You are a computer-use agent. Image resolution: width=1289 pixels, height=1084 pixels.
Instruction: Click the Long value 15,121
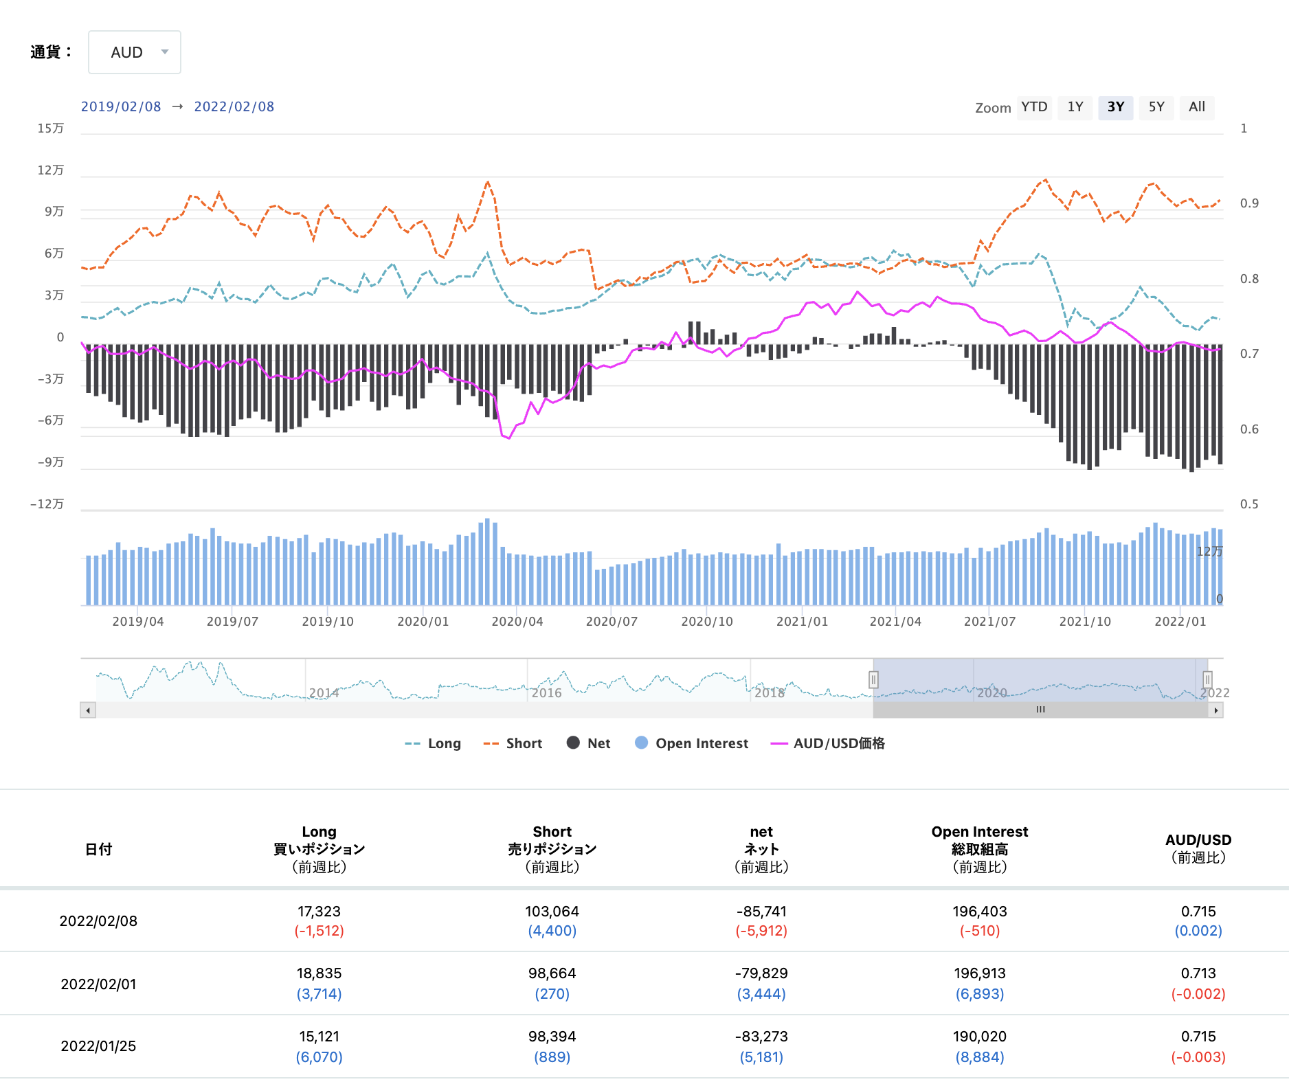pos(319,1037)
